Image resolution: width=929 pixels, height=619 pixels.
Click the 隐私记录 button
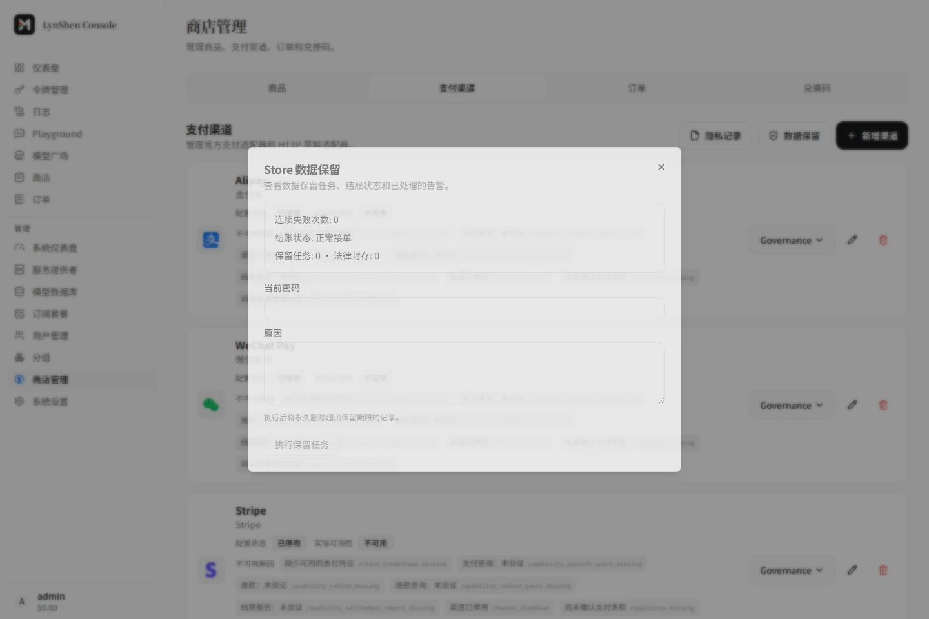click(x=715, y=135)
